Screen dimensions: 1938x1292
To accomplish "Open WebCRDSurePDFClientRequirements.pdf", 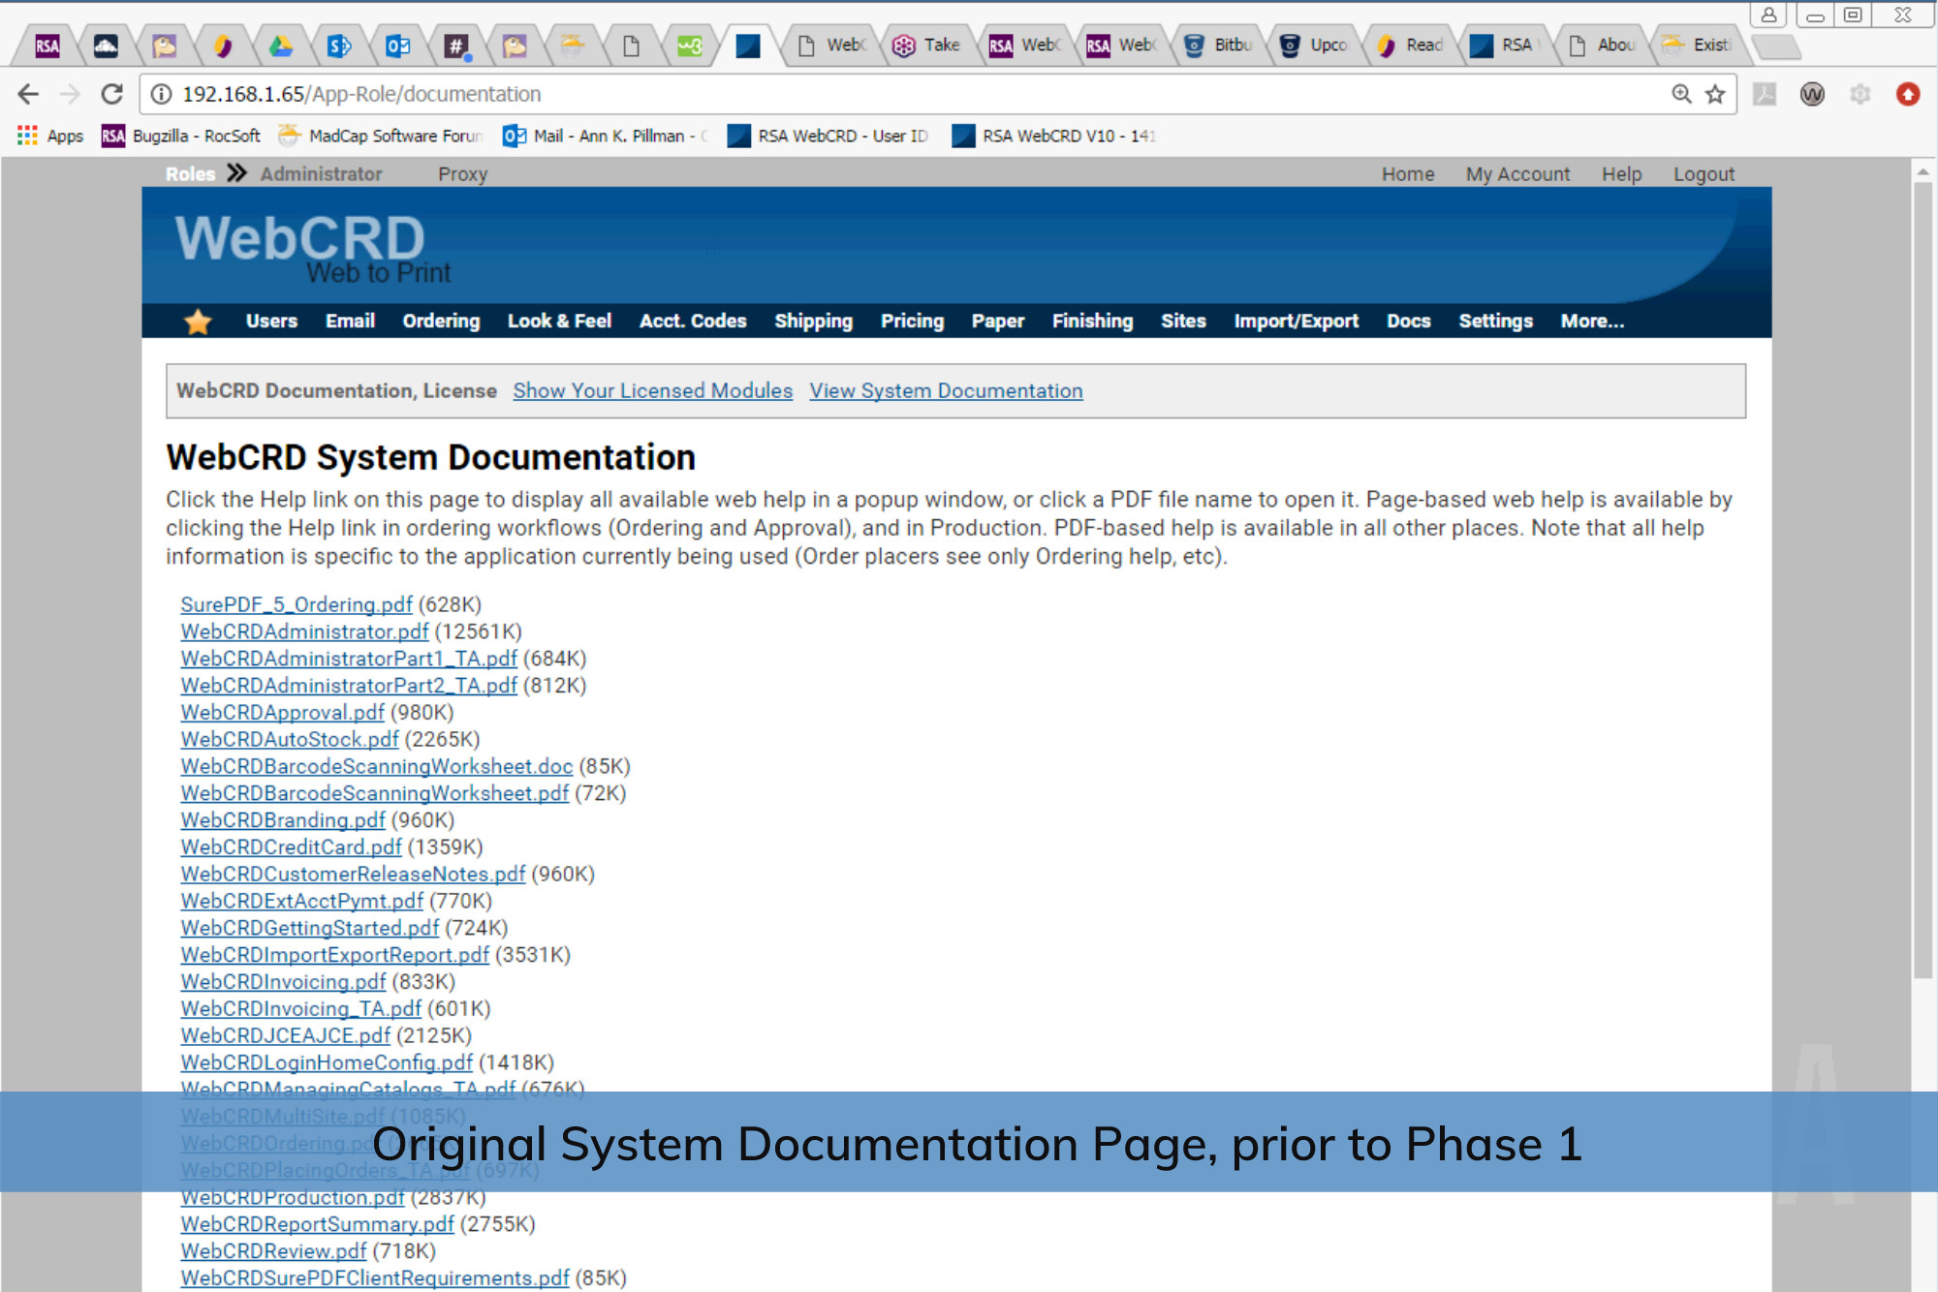I will coord(375,1278).
